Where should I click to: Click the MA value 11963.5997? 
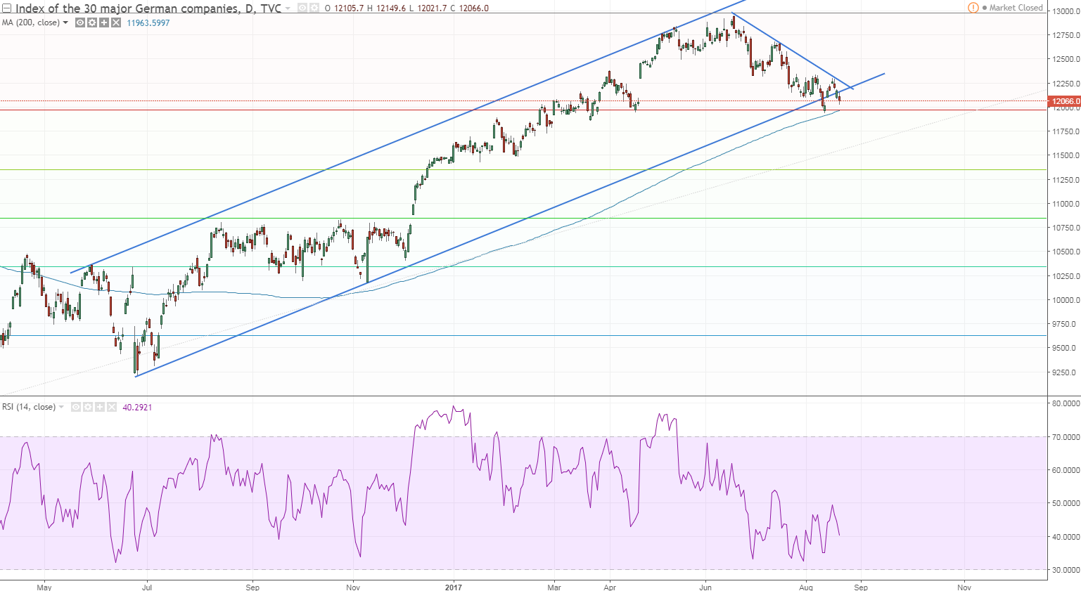pos(148,22)
